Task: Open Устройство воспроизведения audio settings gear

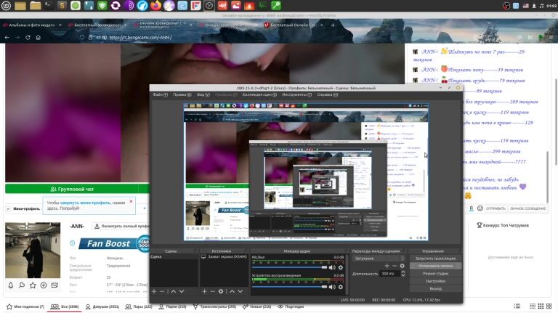Action: pyautogui.click(x=341, y=286)
